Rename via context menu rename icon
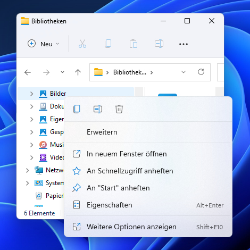 tap(98, 109)
